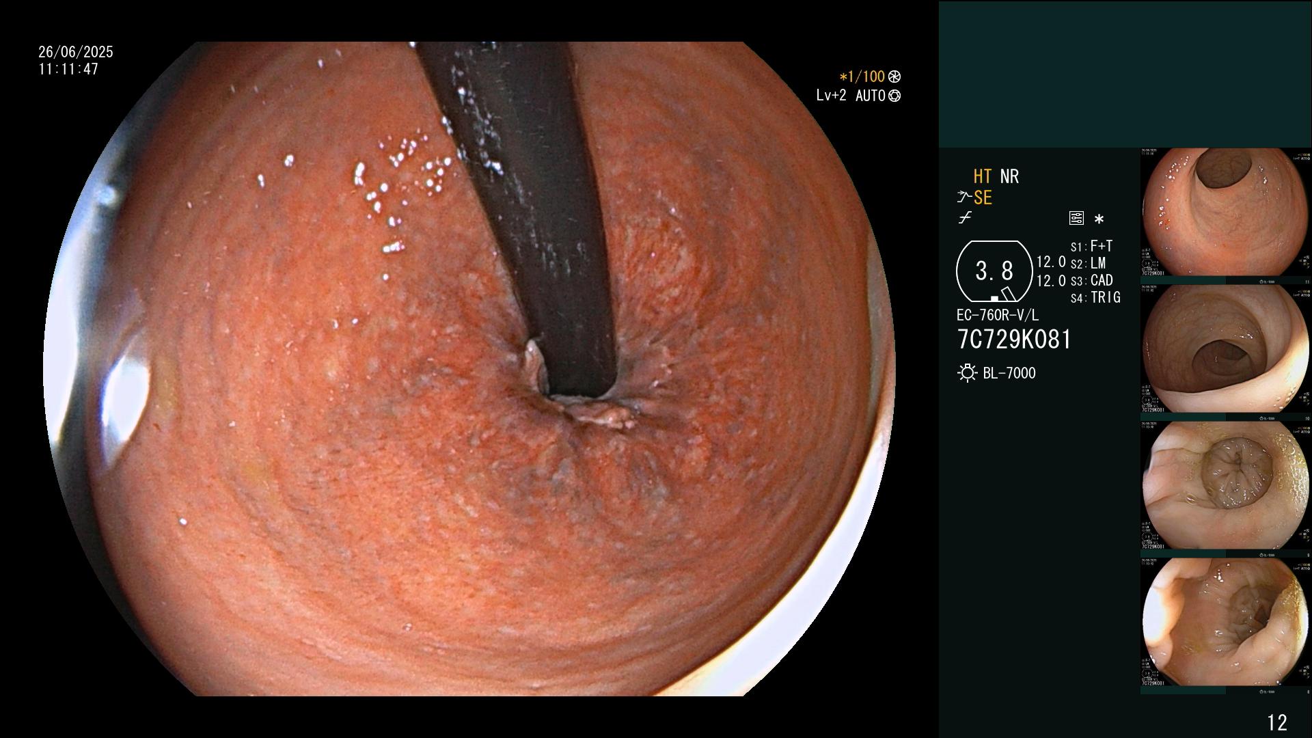The height and width of the screenshot is (738, 1312).
Task: Open the first thumbnail showing colon lumen
Action: pyautogui.click(x=1226, y=213)
